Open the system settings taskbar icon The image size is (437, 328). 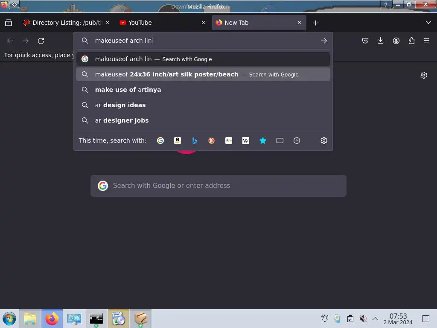[x=74, y=319]
